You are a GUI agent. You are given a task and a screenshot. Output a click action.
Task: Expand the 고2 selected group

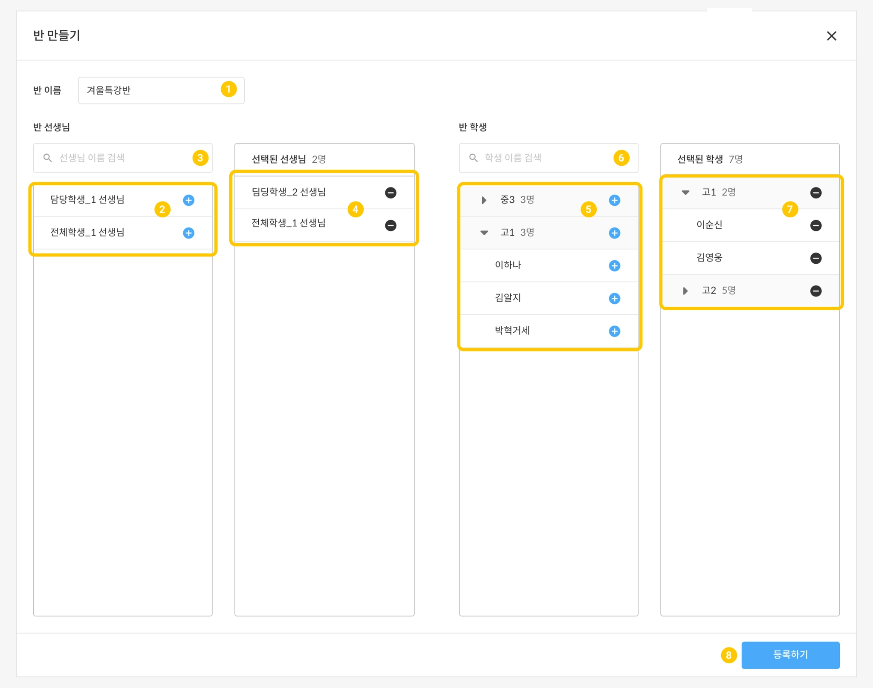click(685, 291)
